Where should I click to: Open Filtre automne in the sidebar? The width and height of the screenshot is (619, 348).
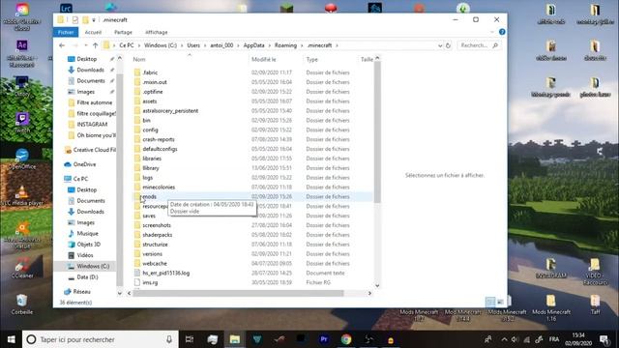[94, 102]
